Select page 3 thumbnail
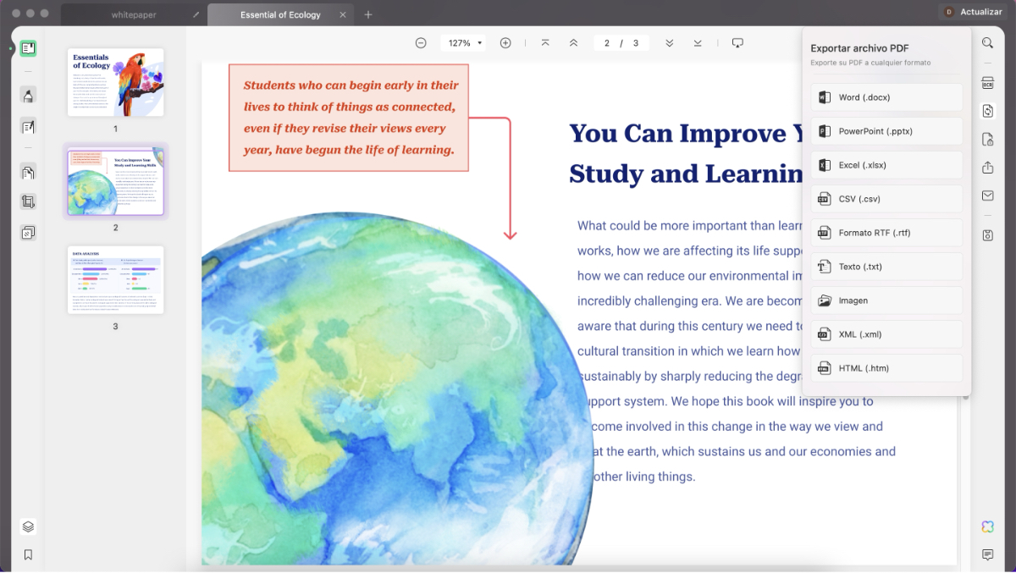Viewport: 1016px width, 573px height. pos(115,280)
